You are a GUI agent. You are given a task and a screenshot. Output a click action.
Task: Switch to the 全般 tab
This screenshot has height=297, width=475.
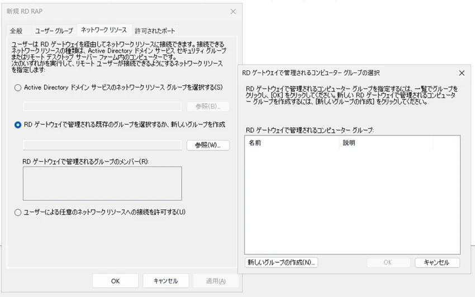pos(16,31)
